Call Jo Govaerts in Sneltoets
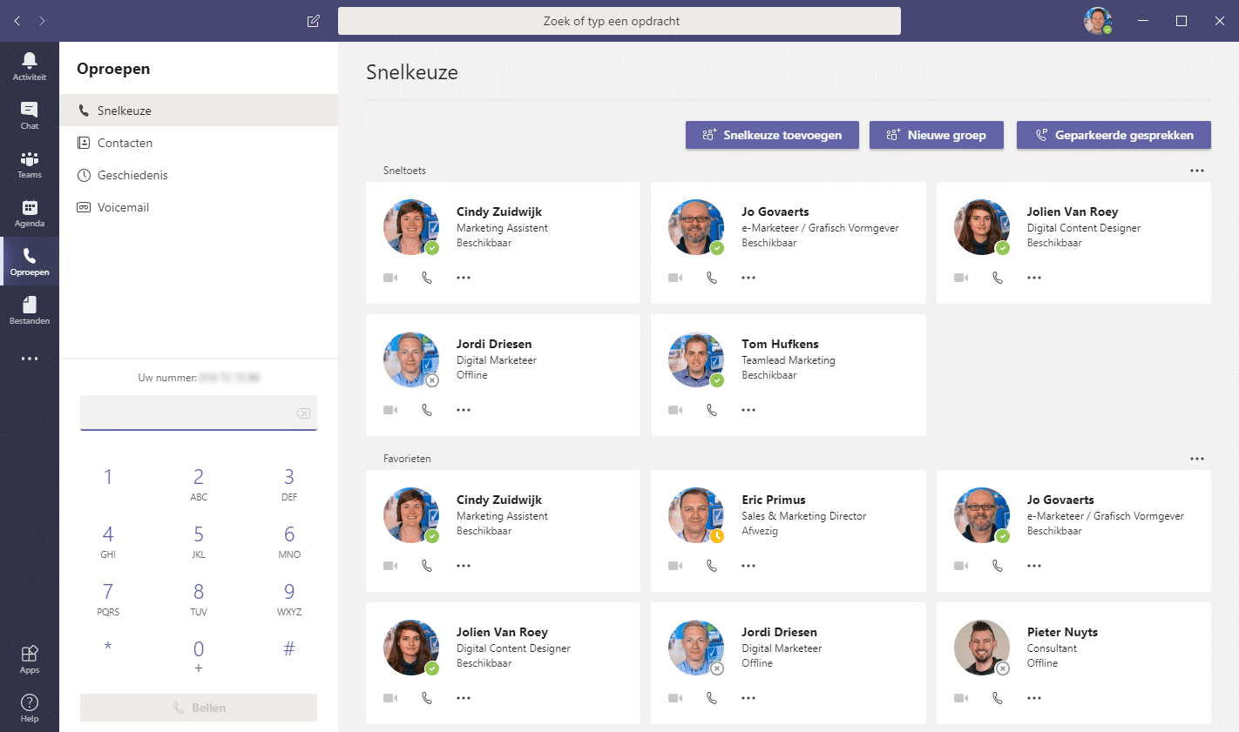 (x=712, y=278)
